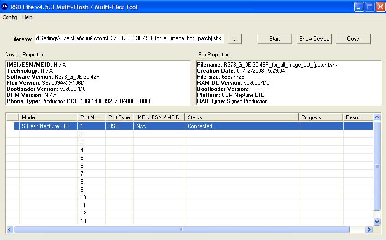Click the Filename path input field
Viewport: 386px width, 240px height.
click(x=129, y=39)
